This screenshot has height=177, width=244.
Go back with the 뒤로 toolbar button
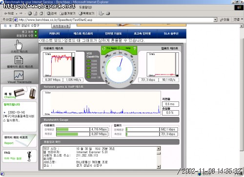(9, 14)
